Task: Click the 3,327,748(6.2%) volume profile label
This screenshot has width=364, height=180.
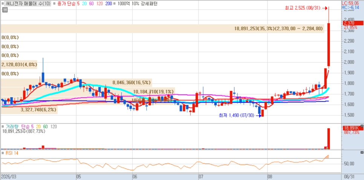Action: click(x=38, y=110)
